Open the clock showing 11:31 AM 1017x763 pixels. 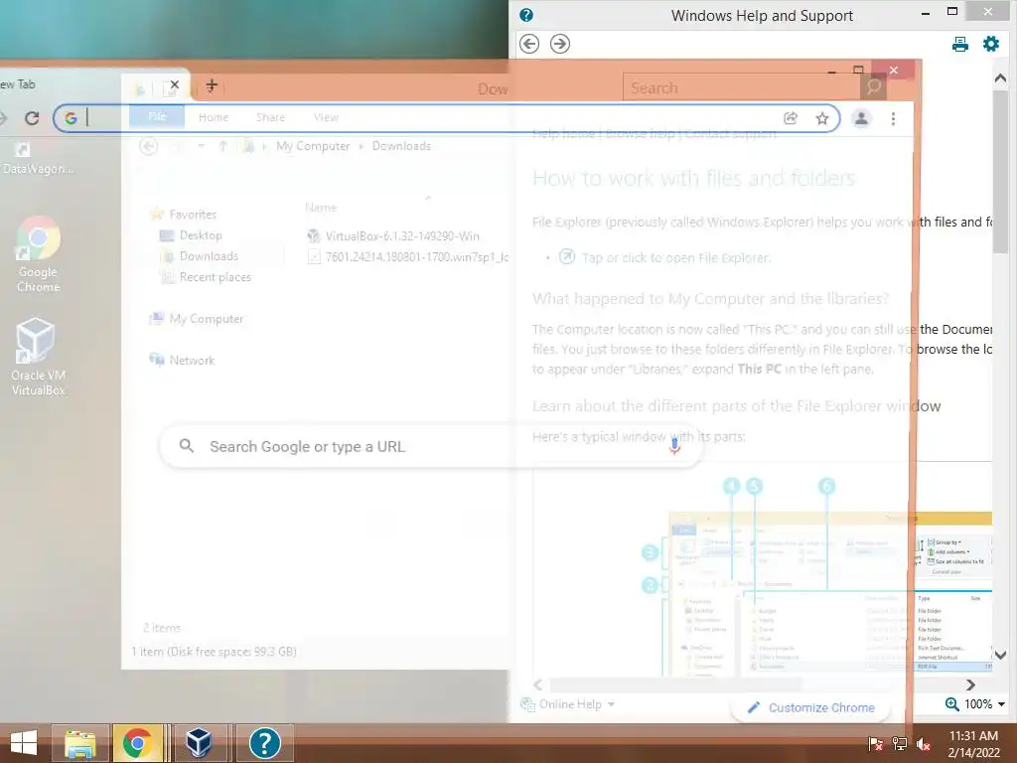pyautogui.click(x=973, y=744)
